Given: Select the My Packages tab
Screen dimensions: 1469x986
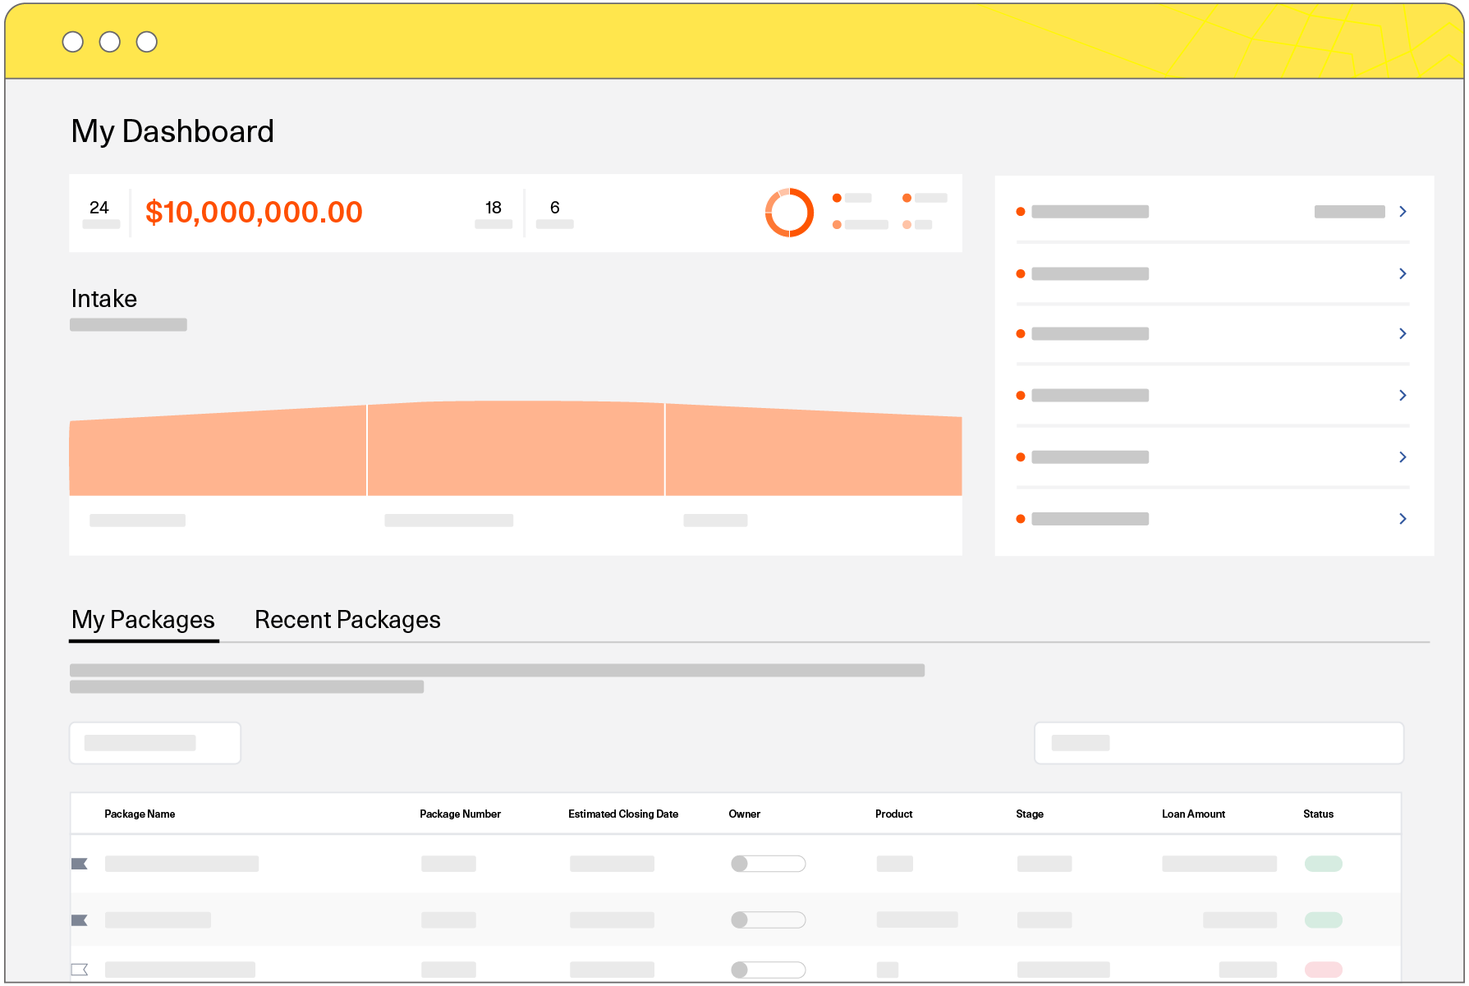Looking at the screenshot, I should [x=143, y=620].
